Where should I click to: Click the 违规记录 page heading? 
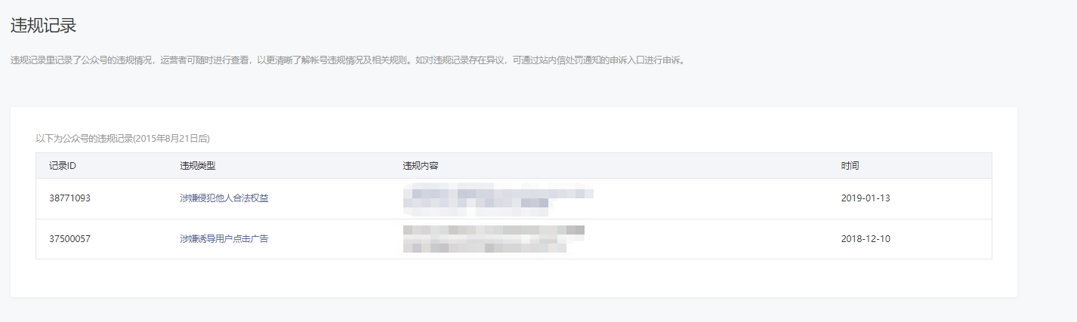click(x=43, y=25)
